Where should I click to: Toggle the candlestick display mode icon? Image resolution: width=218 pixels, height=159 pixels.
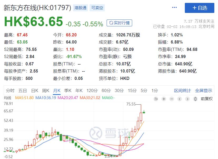point(195,99)
